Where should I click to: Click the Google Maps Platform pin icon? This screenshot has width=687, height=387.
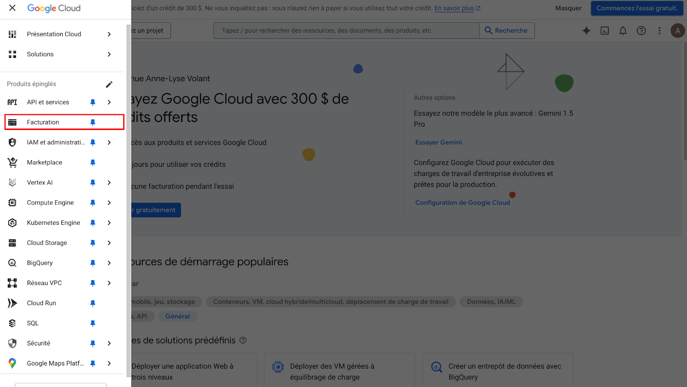click(12, 363)
